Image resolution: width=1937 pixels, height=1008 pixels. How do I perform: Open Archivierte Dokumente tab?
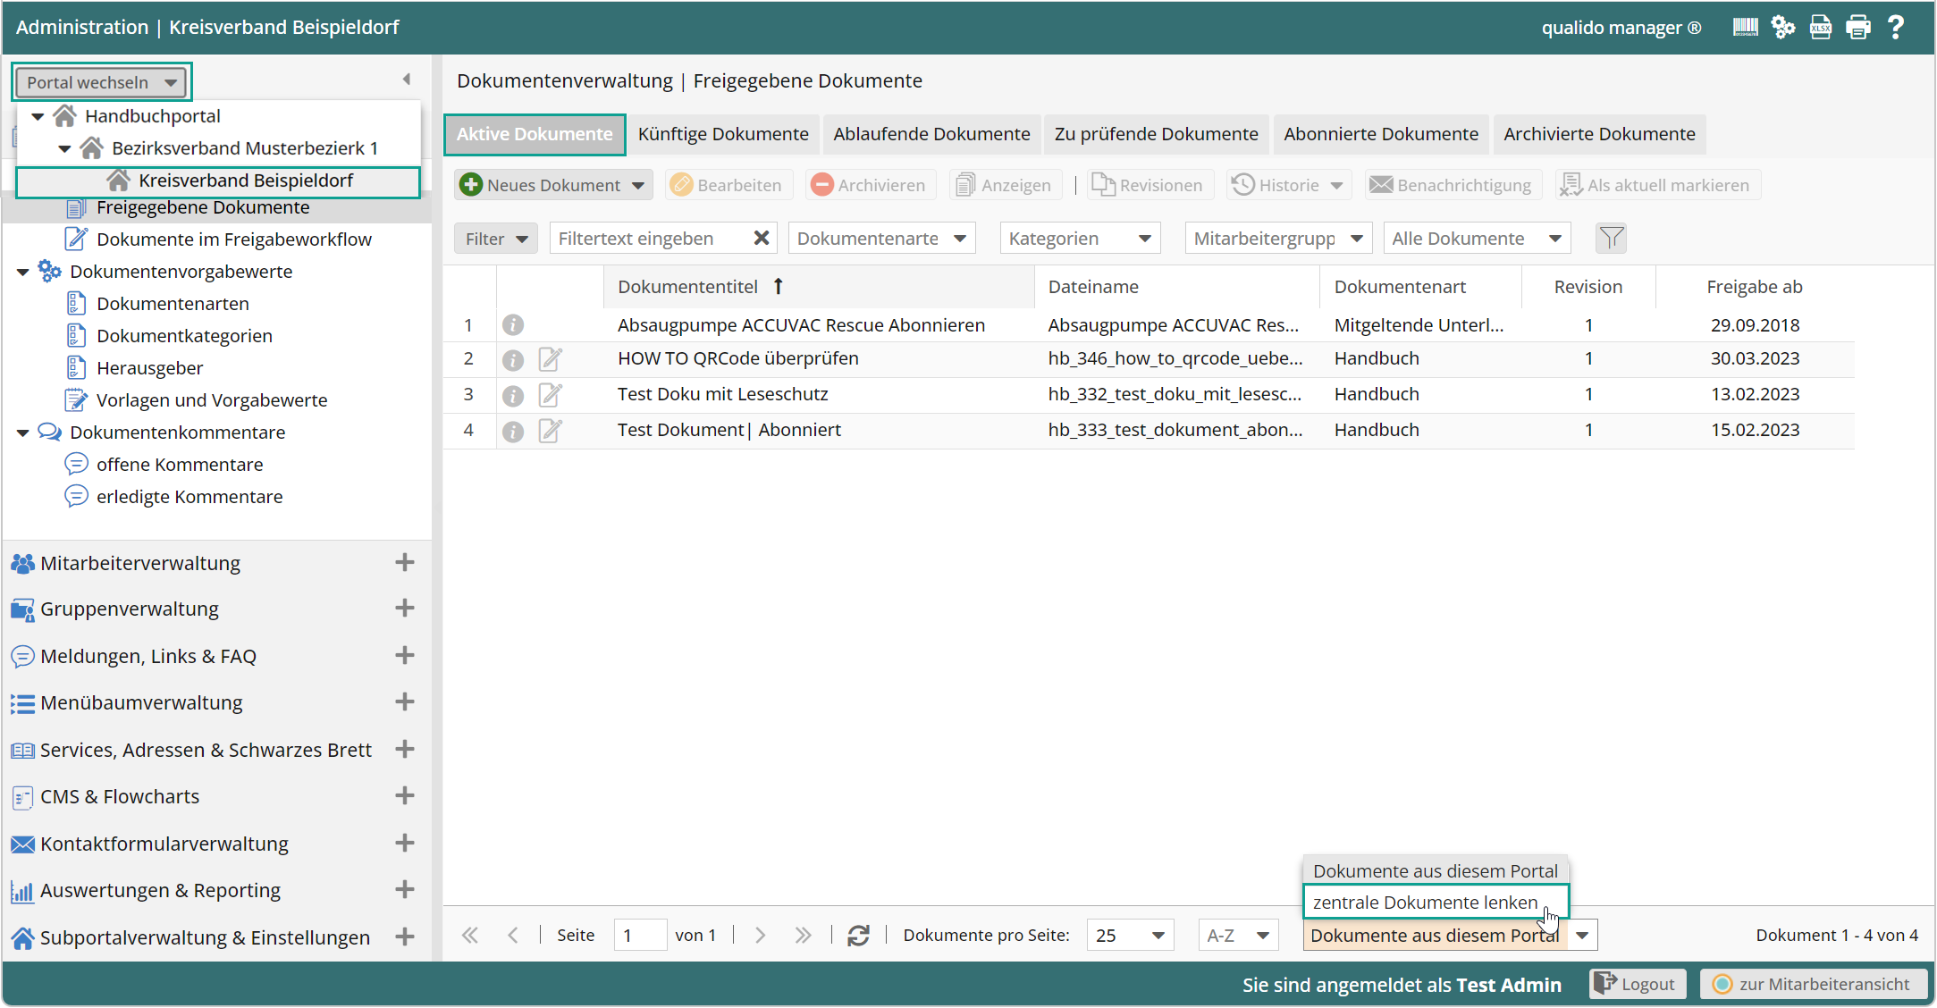pos(1599,135)
